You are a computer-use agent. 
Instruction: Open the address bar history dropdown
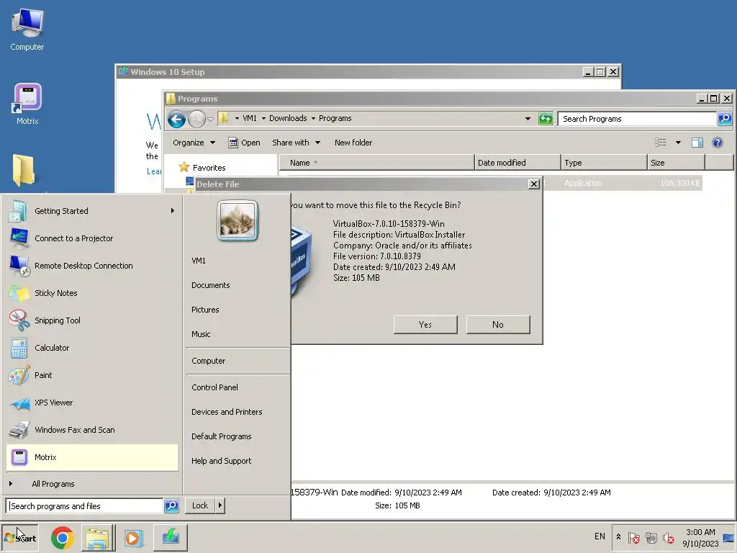tap(528, 119)
